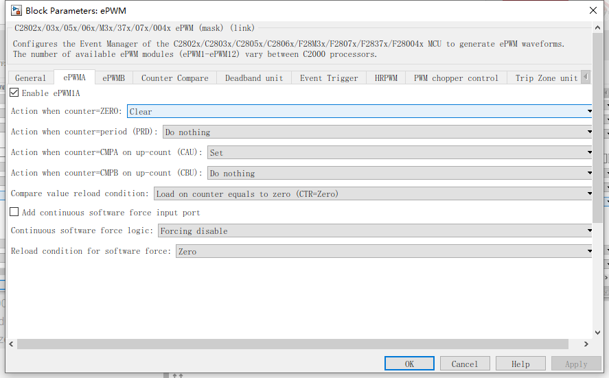Click the 'Reload condition for software force:' label
This screenshot has height=378, width=609.
coord(91,250)
